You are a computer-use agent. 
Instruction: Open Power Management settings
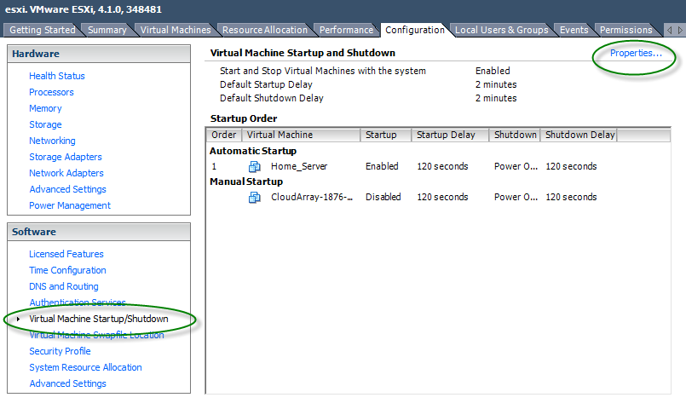pyautogui.click(x=70, y=205)
